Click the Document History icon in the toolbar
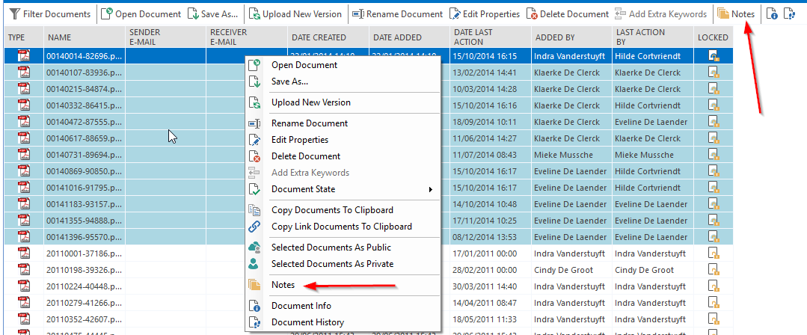 pyautogui.click(x=788, y=14)
